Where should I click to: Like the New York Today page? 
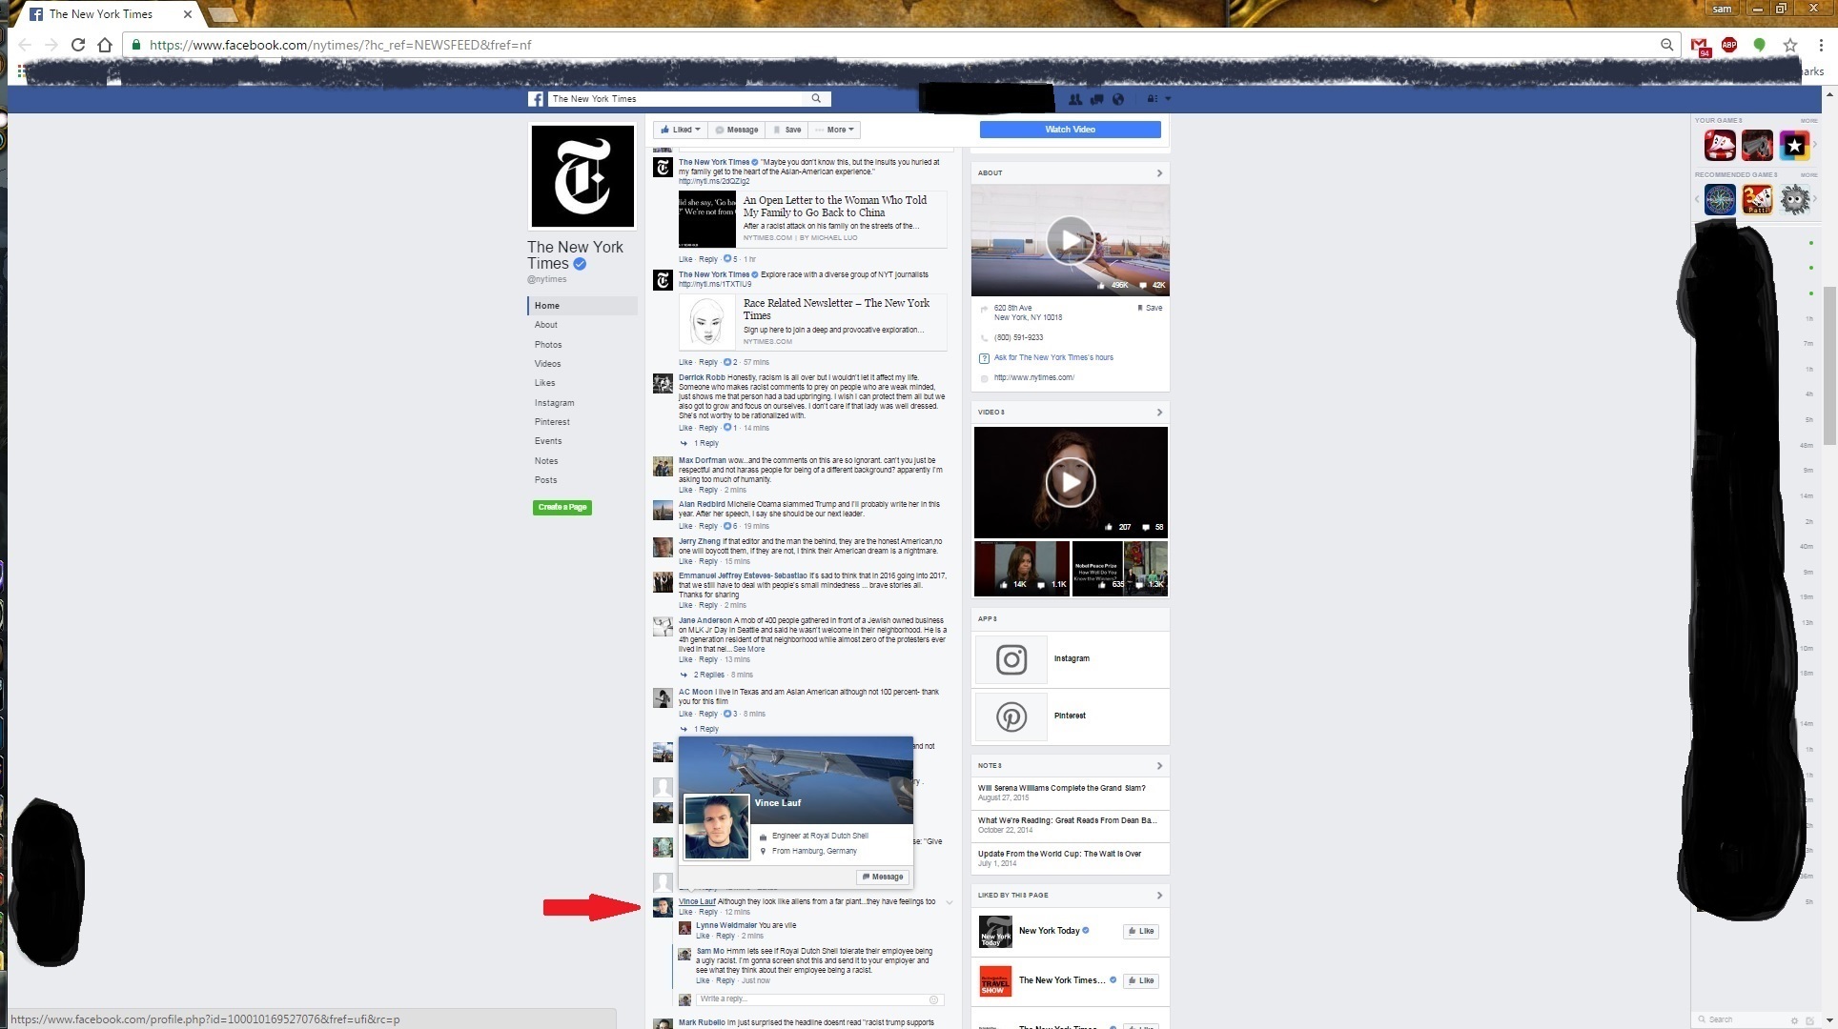[x=1140, y=932]
